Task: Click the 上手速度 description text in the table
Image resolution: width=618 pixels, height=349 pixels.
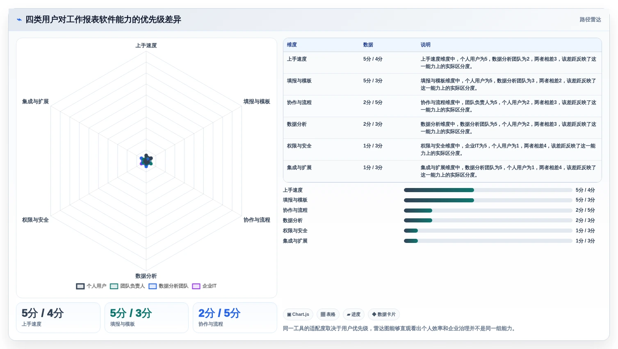Action: coord(509,63)
